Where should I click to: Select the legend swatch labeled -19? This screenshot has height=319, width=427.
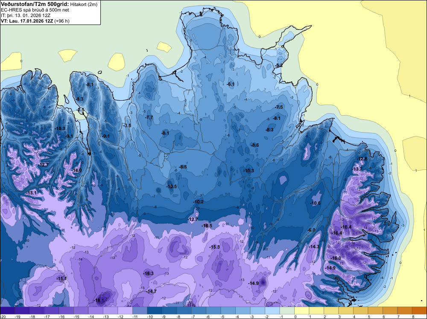coord(22,310)
